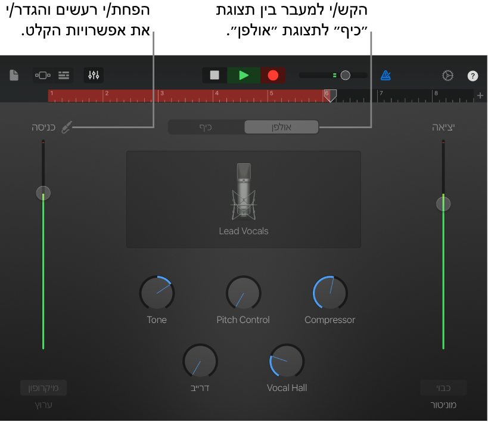This screenshot has height=422, width=488.
Task: Enable monitoring by clicking כבוי
Action: point(443,387)
